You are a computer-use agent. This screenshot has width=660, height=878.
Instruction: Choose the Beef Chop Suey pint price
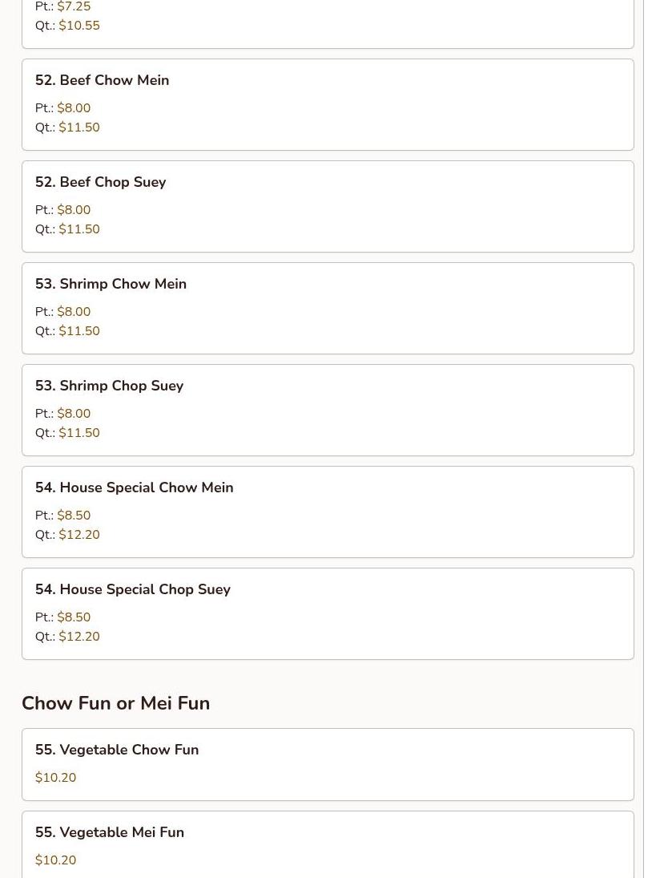[x=74, y=210]
